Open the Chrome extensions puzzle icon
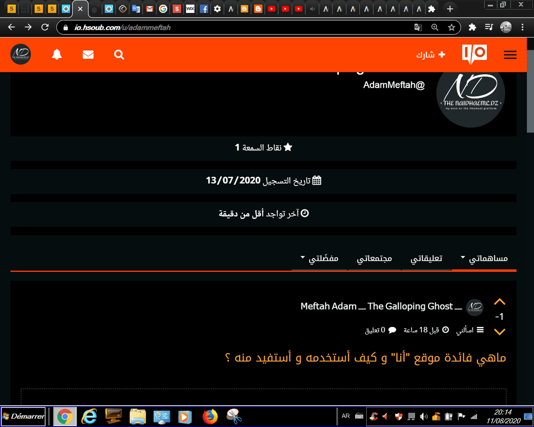 (x=473, y=27)
